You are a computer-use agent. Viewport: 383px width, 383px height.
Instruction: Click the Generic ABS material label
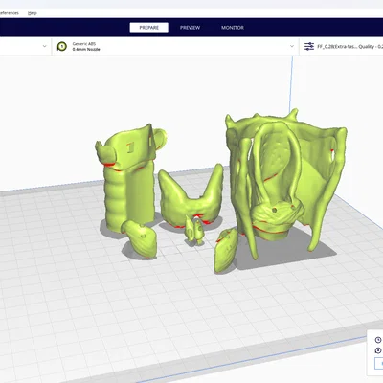(84, 44)
